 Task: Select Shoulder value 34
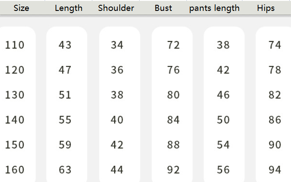(117, 45)
